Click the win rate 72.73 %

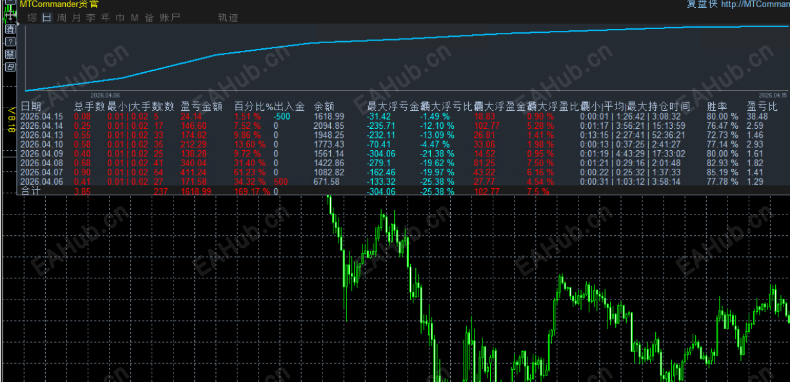tap(722, 135)
